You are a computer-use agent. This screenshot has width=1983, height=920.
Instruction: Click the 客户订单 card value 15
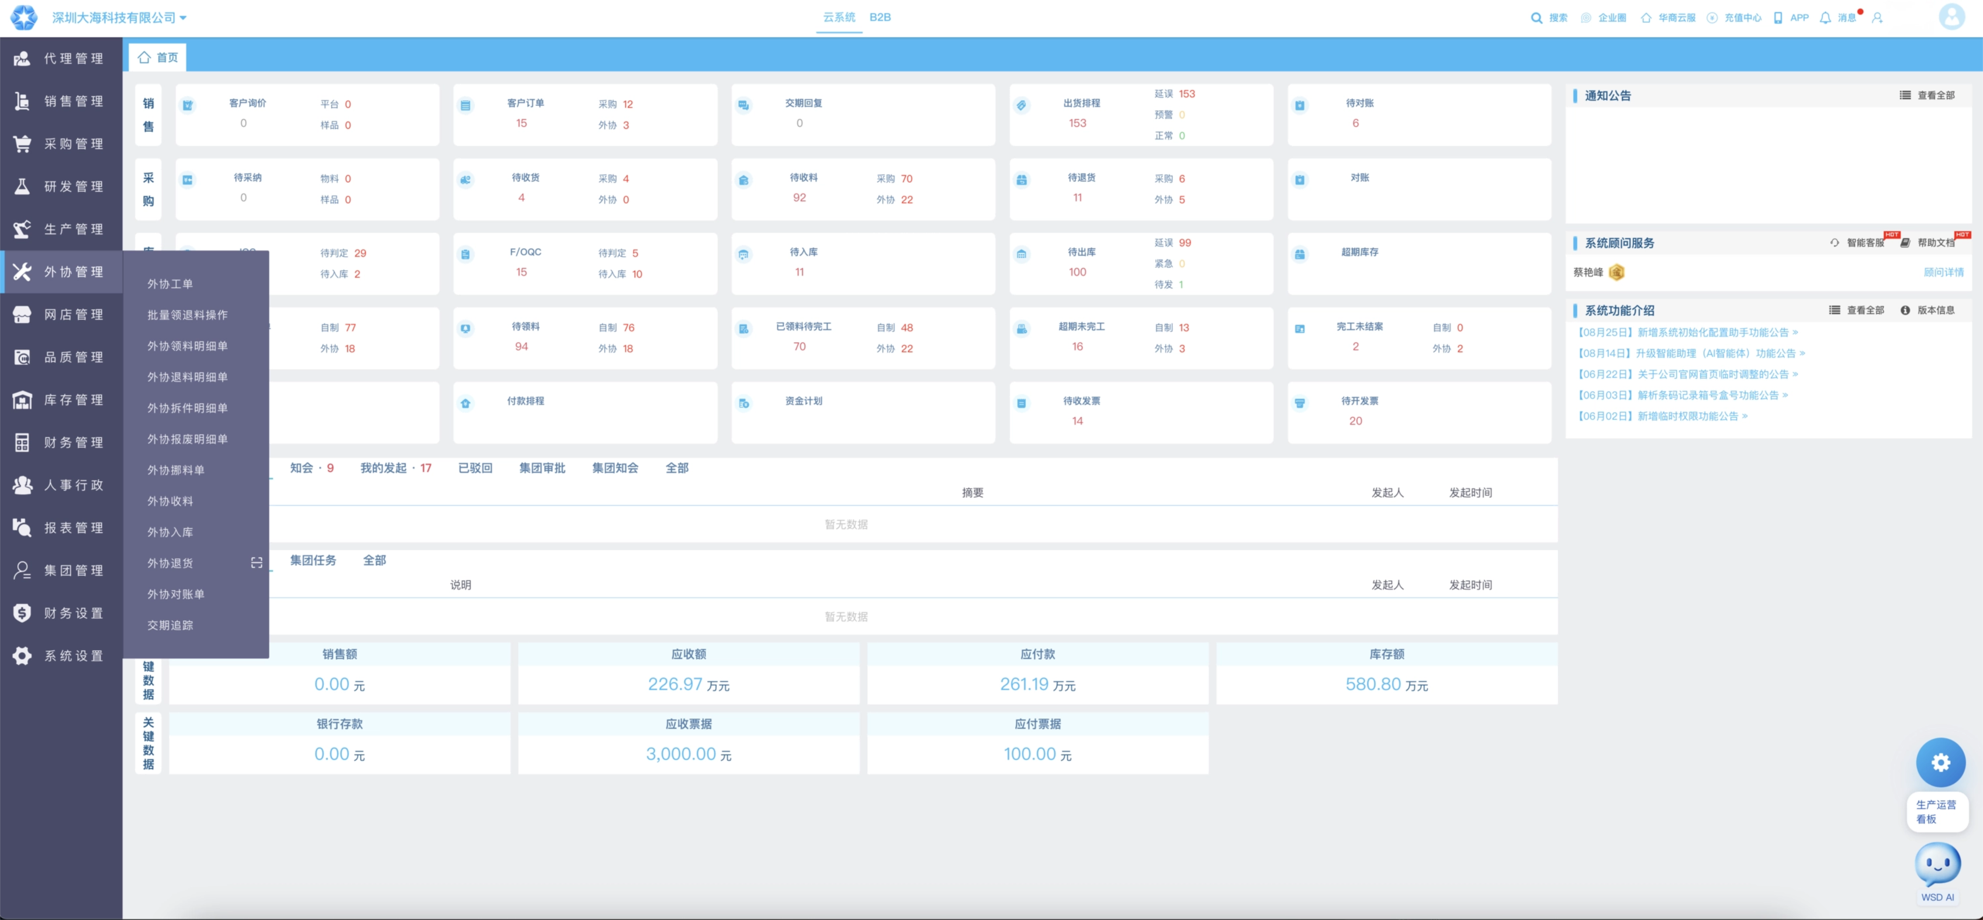coord(521,123)
